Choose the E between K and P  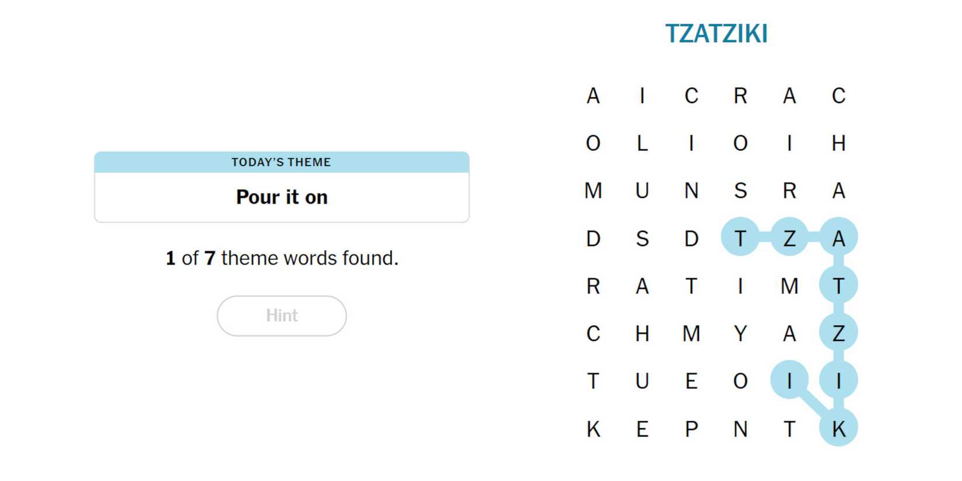[x=642, y=429]
